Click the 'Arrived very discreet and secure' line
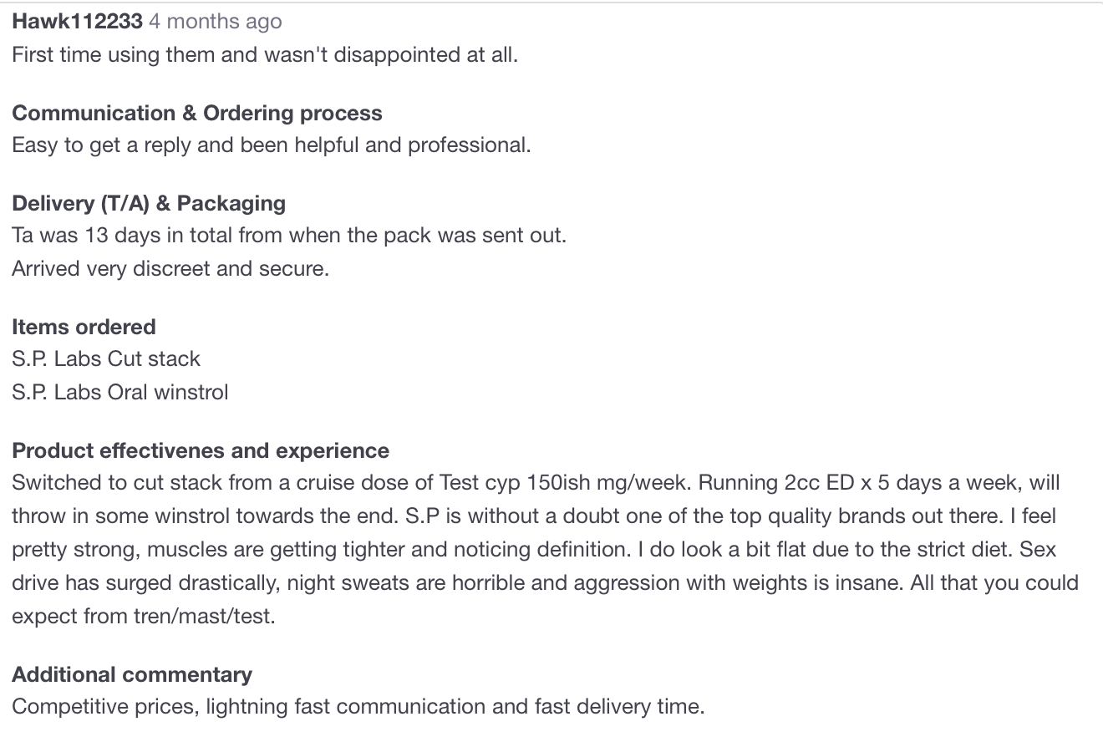 click(x=170, y=270)
